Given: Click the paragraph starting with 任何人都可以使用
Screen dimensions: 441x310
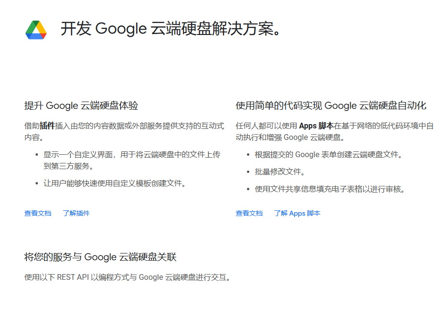Looking at the screenshot, I should [x=334, y=131].
